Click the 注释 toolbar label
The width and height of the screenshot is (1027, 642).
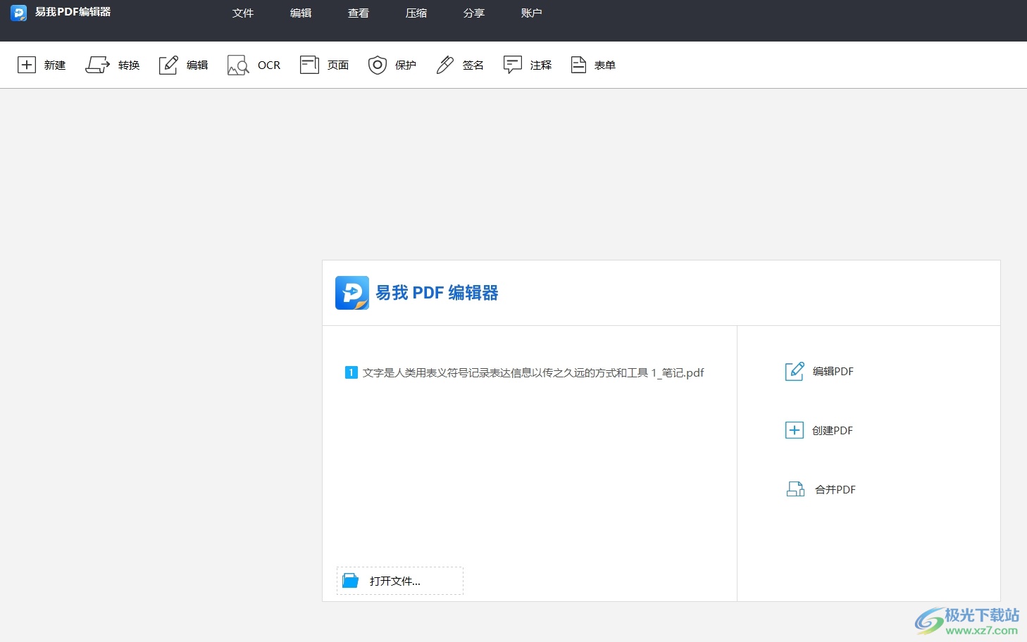[x=541, y=65]
